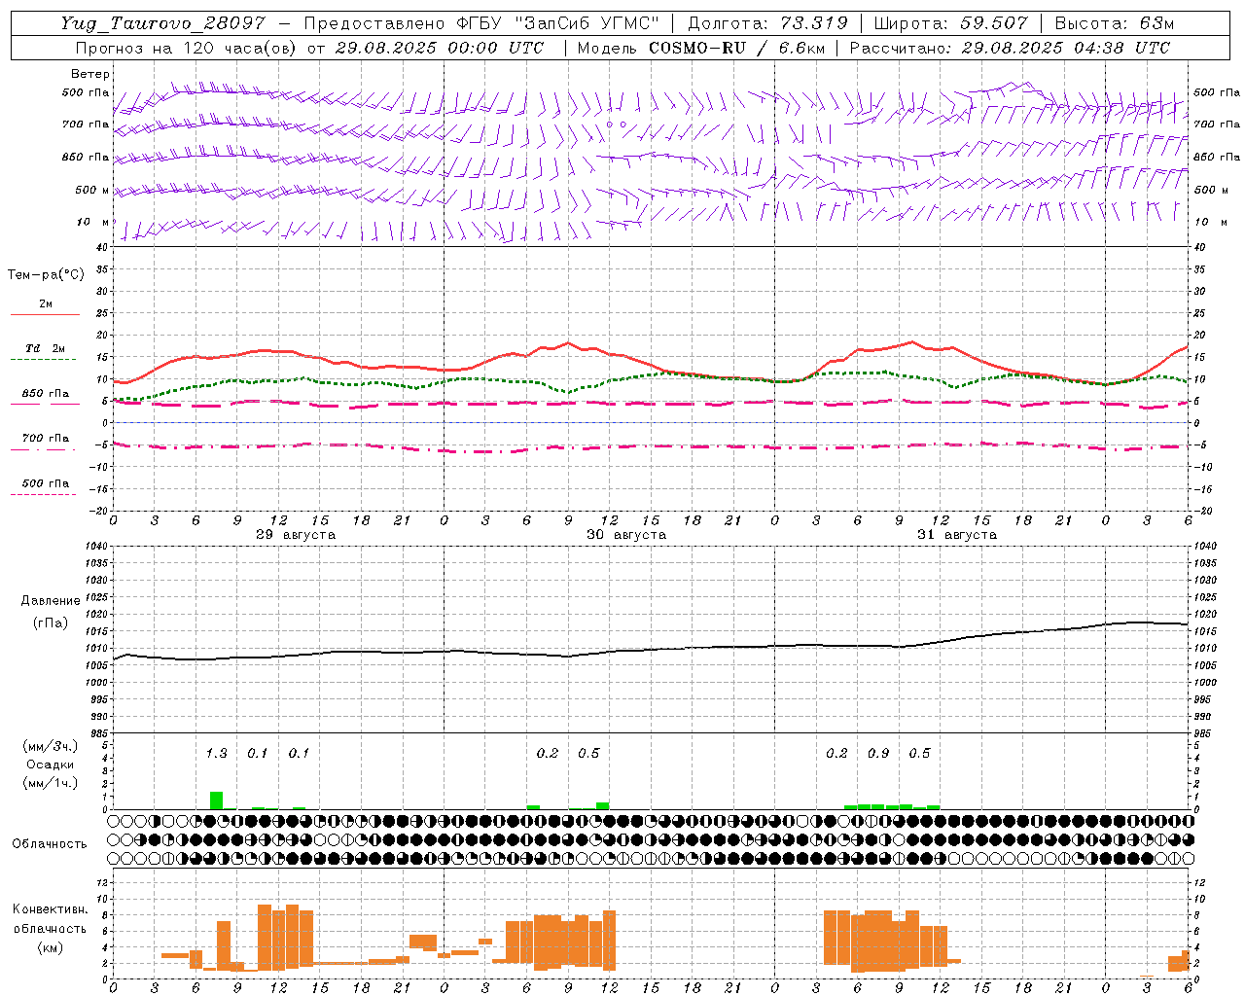Click the 'Высота: 63м' header value
The height and width of the screenshot is (996, 1245).
pos(1114,23)
